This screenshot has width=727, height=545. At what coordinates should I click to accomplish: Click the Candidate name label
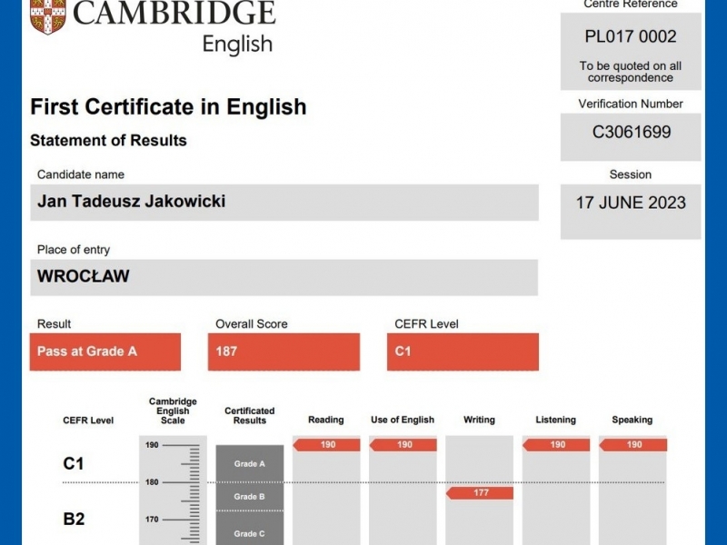pos(81,174)
